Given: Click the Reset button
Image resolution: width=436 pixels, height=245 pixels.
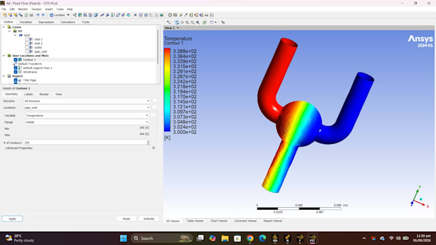Looking at the screenshot, I should tap(126, 219).
